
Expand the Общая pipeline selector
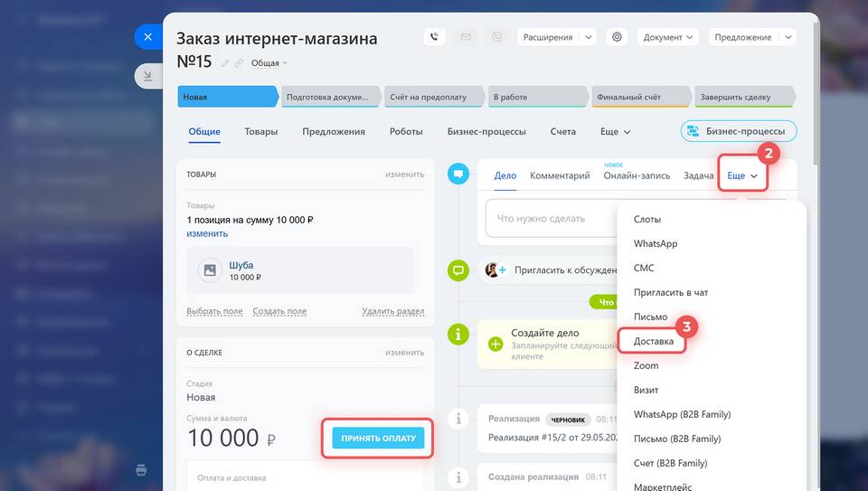click(x=269, y=63)
